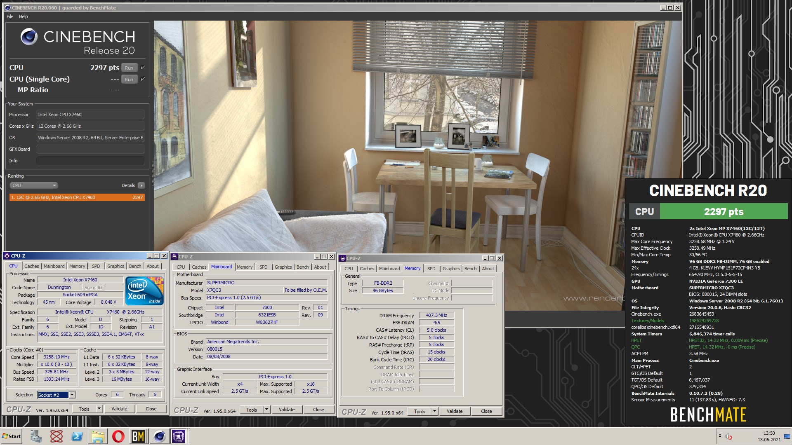Click the network error tray icon
This screenshot has height=445, width=792.
pos(729,436)
